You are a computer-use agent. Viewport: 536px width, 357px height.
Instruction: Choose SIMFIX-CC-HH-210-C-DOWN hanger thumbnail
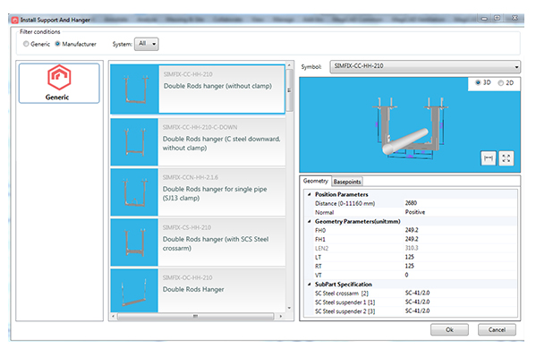point(134,142)
